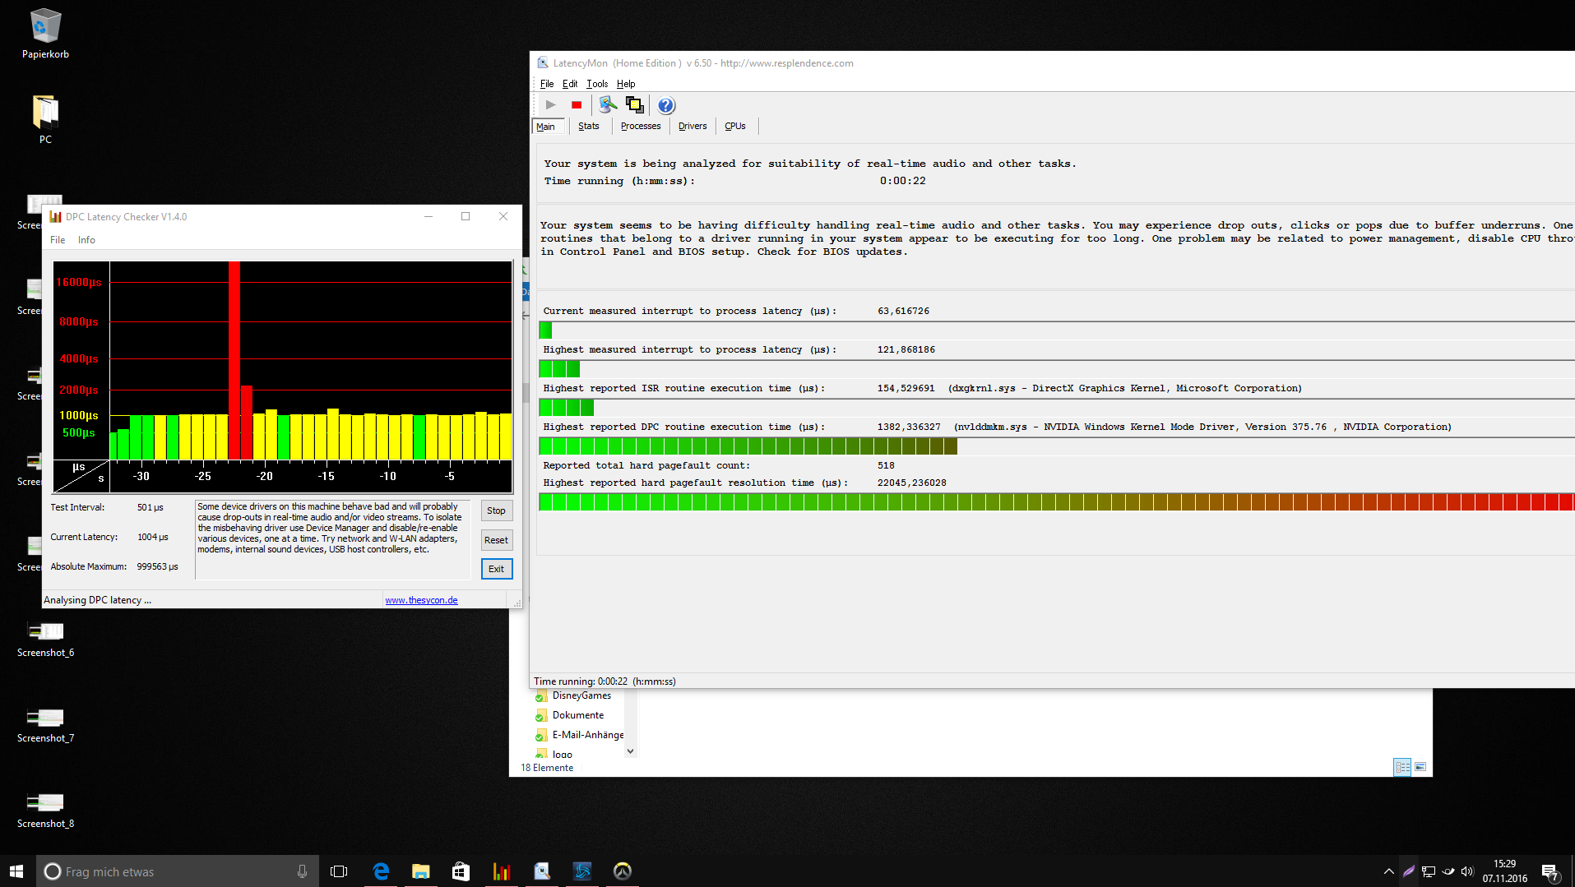Switch to the CPUs tab
1575x887 pixels.
pos(735,127)
